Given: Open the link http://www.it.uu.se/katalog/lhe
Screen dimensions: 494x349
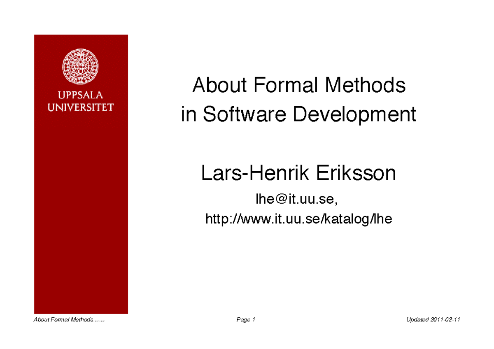Looking at the screenshot, I should point(299,219).
